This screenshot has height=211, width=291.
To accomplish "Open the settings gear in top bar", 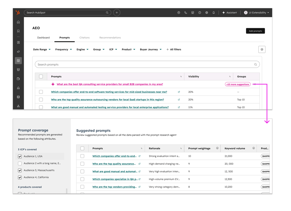I will (207, 13).
